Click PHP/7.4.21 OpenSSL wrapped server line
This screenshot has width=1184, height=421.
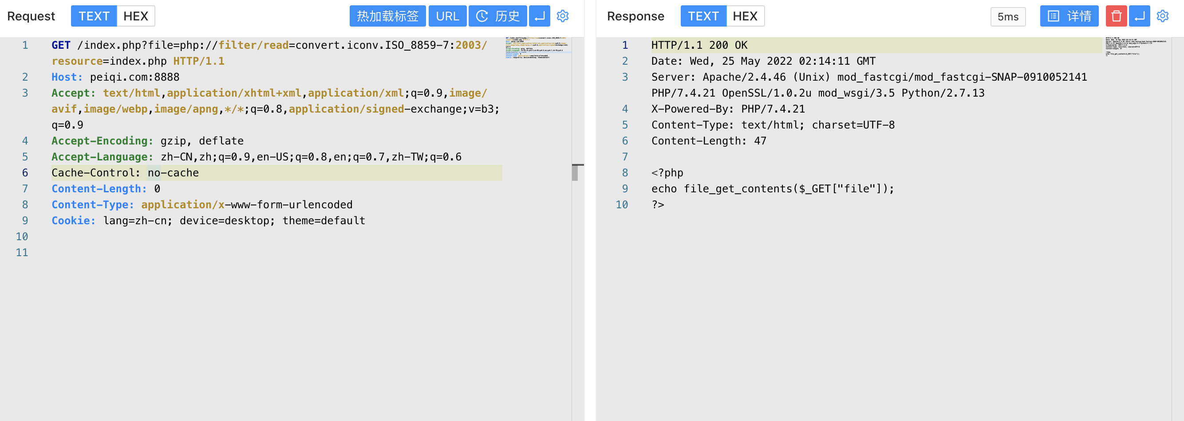click(x=818, y=93)
